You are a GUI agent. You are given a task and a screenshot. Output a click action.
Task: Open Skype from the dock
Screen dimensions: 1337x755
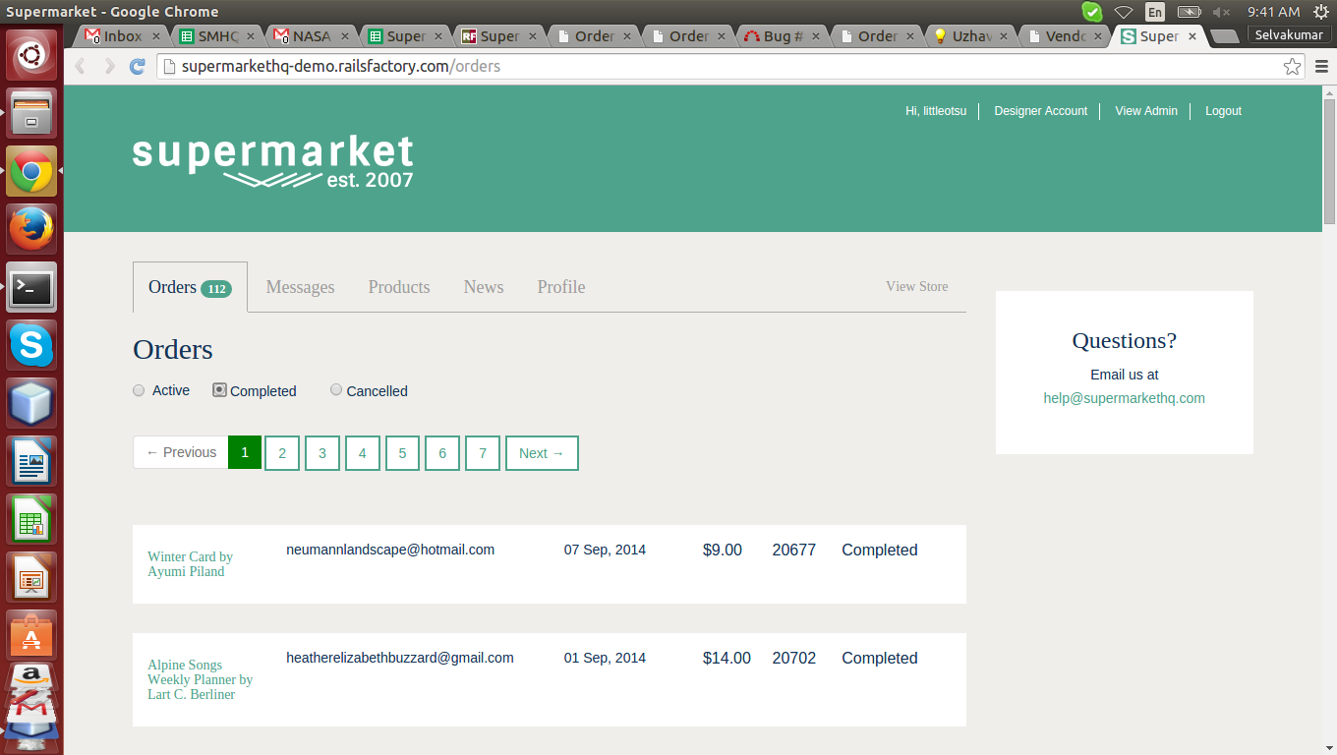[x=31, y=346]
